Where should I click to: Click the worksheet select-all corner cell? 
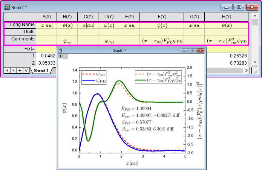[x=20, y=17]
